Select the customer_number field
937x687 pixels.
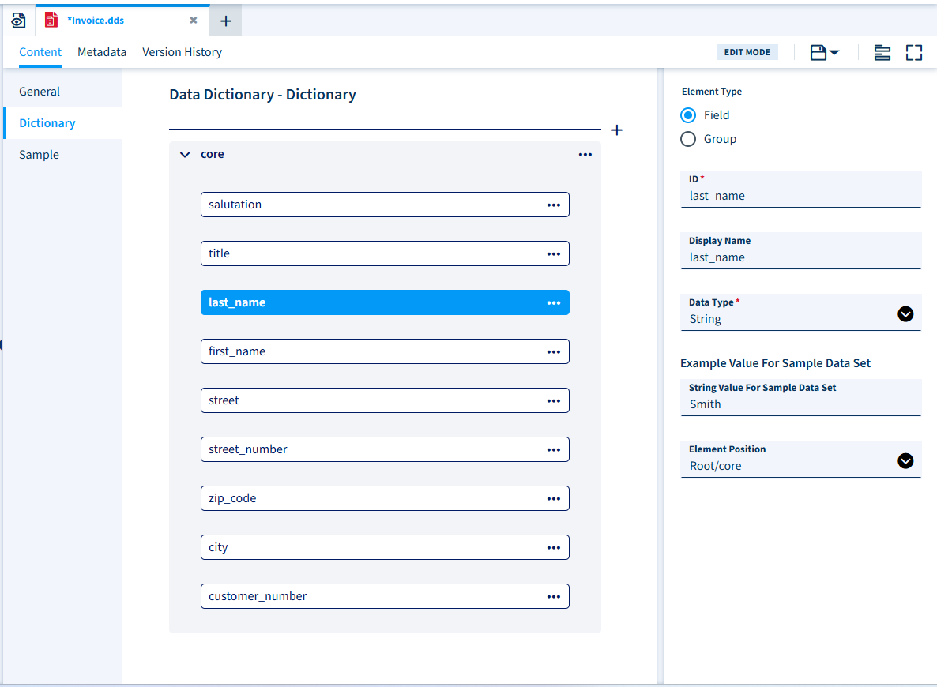pos(385,596)
